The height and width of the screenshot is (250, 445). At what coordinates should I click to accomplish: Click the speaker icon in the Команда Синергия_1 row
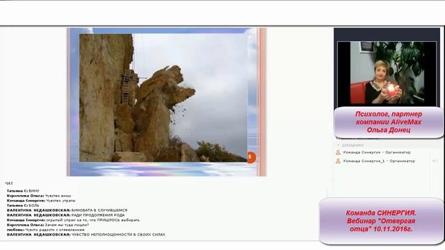[435, 161]
